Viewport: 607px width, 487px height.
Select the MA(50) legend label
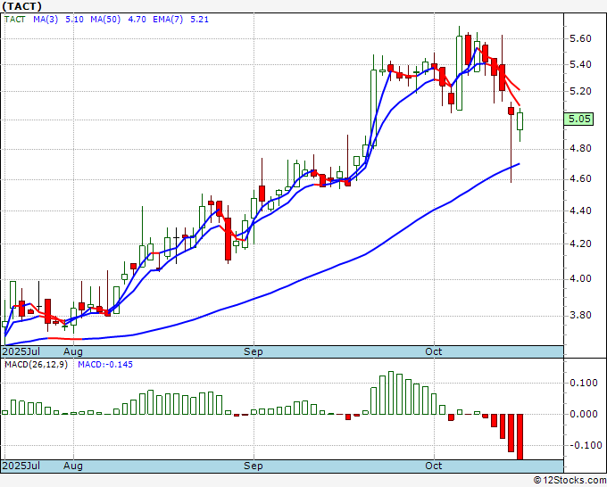pyautogui.click(x=105, y=20)
